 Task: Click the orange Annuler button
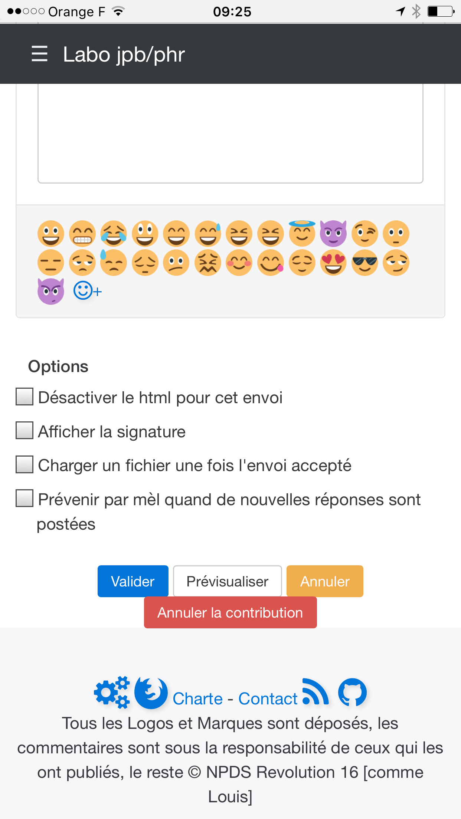tap(325, 581)
